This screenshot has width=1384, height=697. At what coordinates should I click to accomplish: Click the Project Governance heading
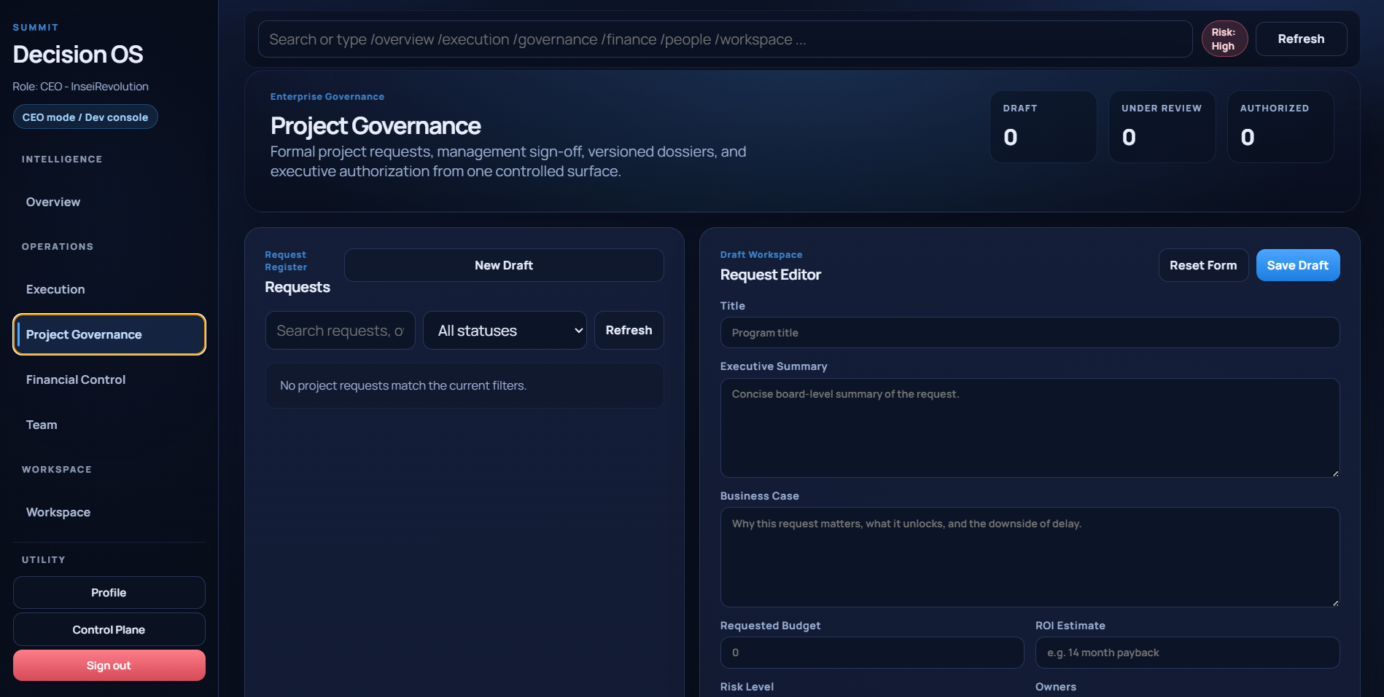point(376,126)
